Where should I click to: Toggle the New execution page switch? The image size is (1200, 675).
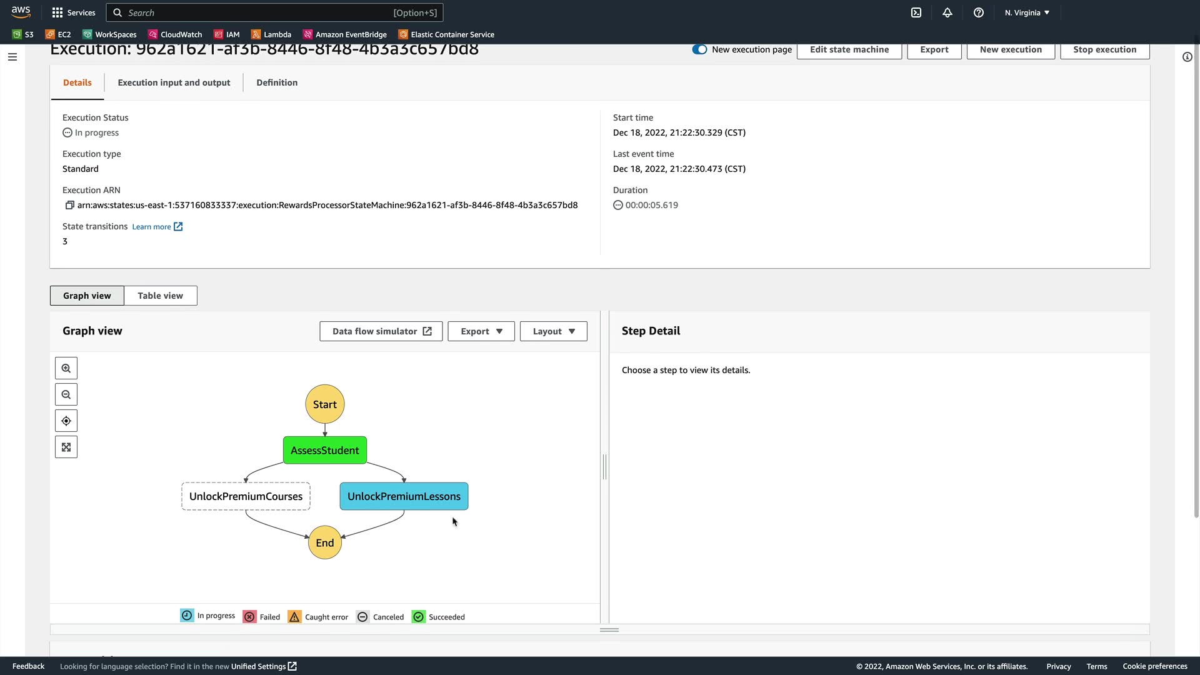pos(699,50)
